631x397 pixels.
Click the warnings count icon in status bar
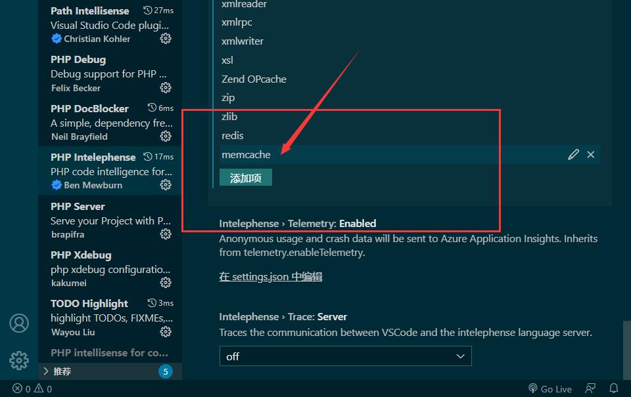click(39, 388)
